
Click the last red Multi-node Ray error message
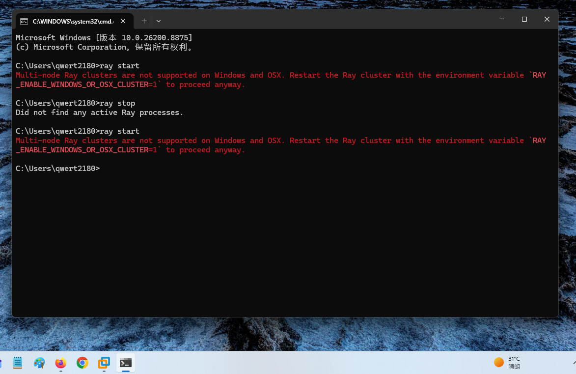pyautogui.click(x=281, y=145)
